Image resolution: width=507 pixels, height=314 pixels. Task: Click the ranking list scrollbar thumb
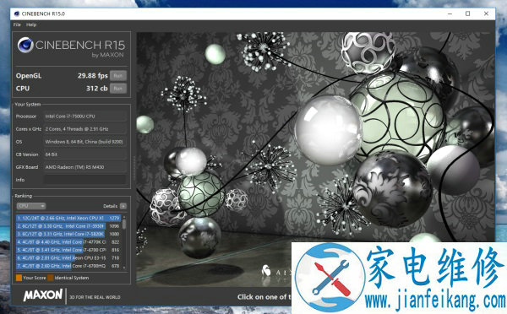pos(124,223)
